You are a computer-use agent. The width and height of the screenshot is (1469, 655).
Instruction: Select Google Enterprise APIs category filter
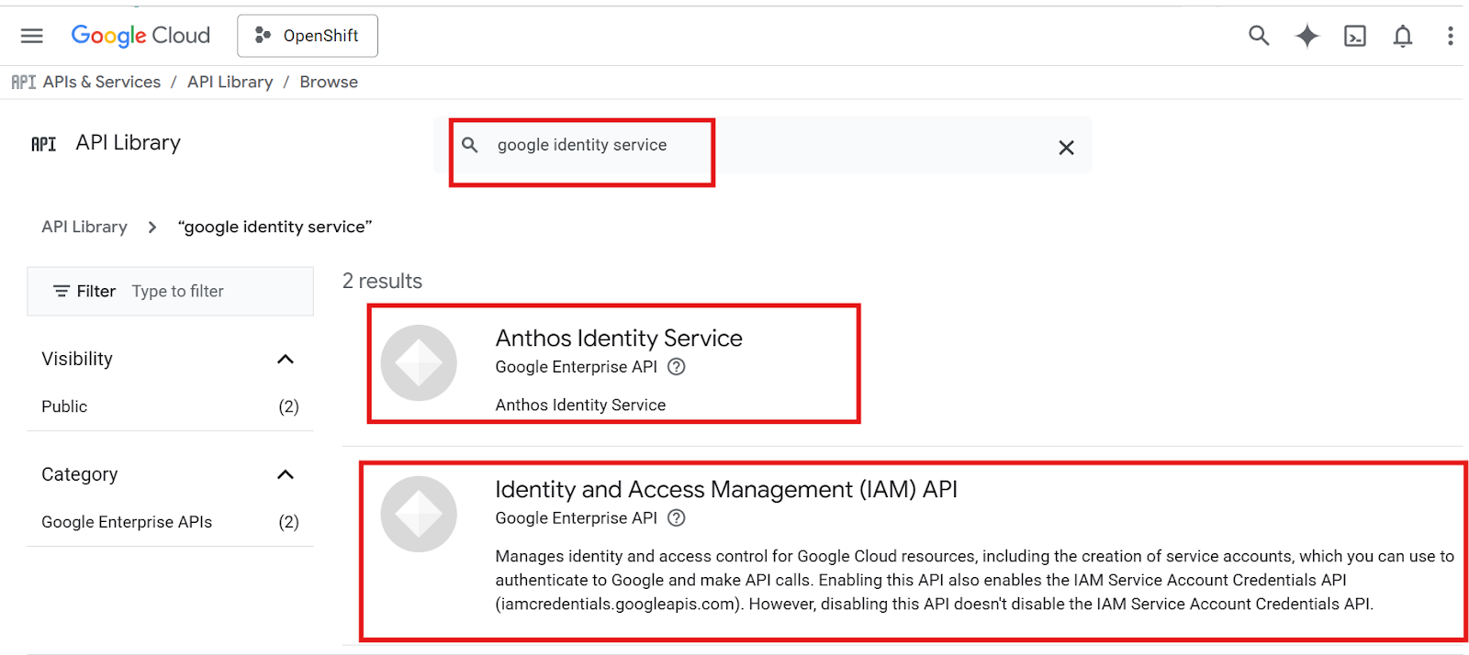(x=127, y=522)
